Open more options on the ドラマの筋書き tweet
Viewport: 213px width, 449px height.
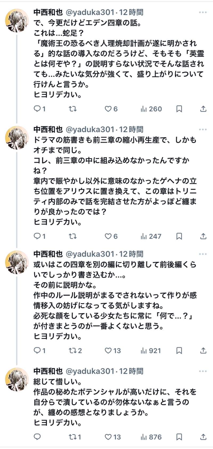[x=203, y=129]
